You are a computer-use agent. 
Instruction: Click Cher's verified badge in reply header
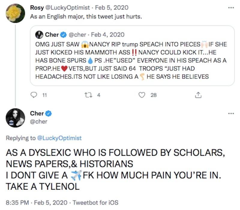49,114
